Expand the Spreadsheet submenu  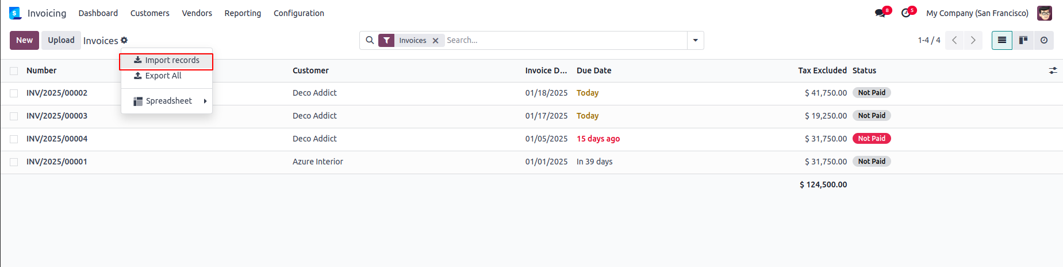point(169,101)
